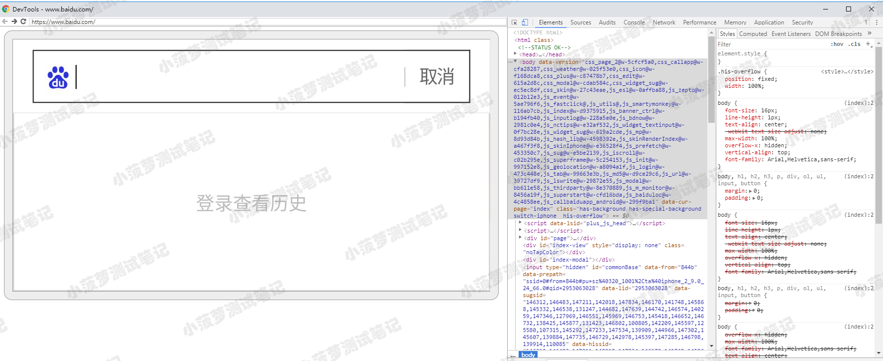Click the new style rule plus icon

click(x=869, y=44)
